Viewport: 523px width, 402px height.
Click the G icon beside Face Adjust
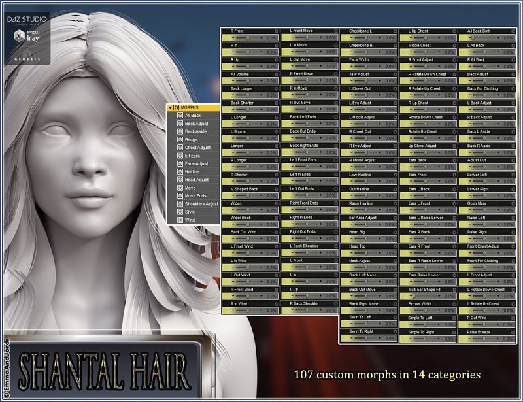tap(180, 164)
